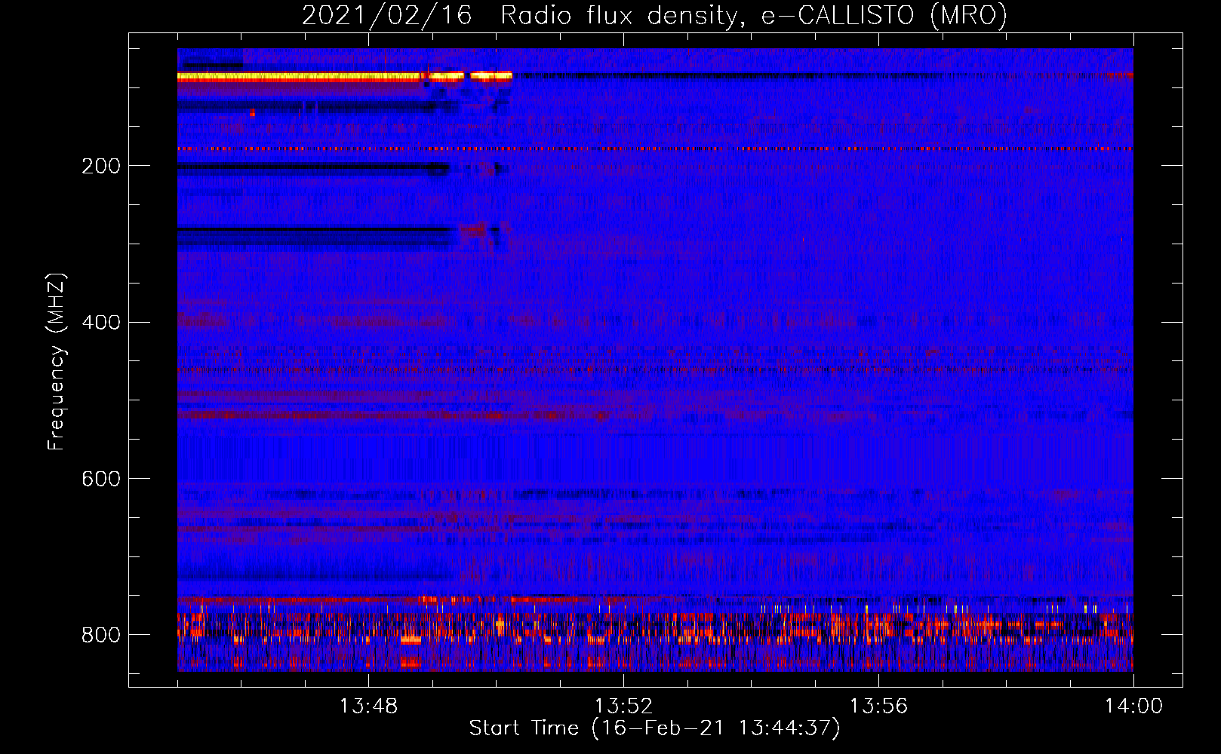Click the '13:56' time tick label

(x=878, y=706)
